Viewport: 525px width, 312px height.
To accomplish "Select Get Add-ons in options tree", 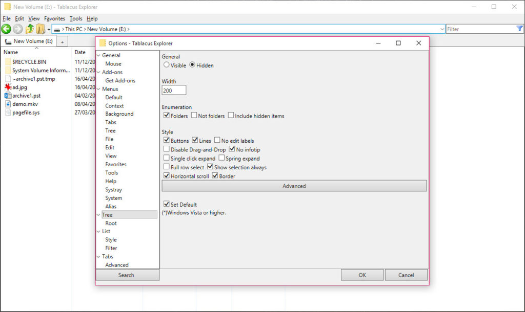I will [120, 80].
